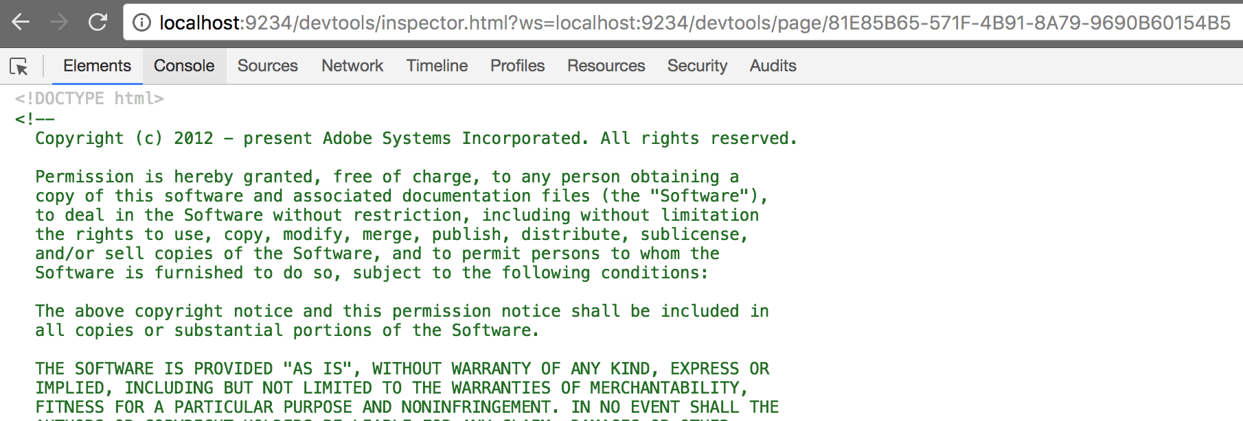Screen dimensions: 1243x421
Task: Click the browser back arrow
Action: [21, 23]
